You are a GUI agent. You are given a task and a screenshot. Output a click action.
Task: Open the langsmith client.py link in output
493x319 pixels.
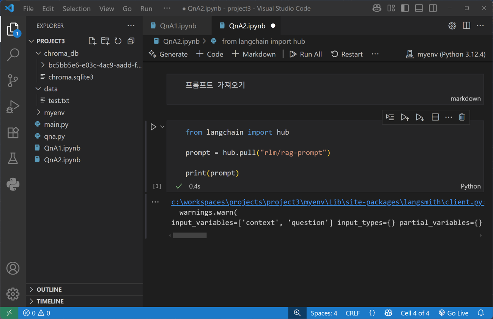click(328, 202)
